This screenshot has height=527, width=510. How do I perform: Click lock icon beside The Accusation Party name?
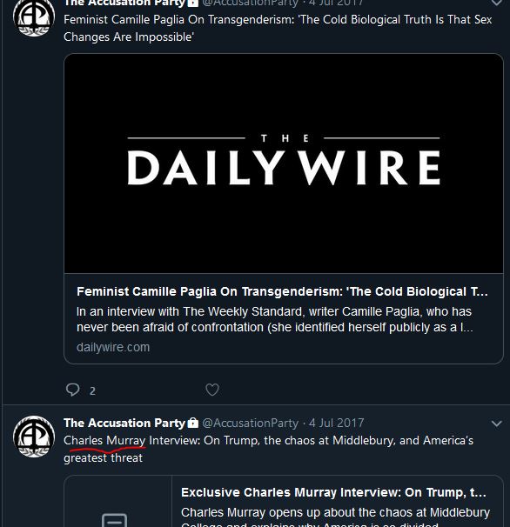[x=192, y=423]
